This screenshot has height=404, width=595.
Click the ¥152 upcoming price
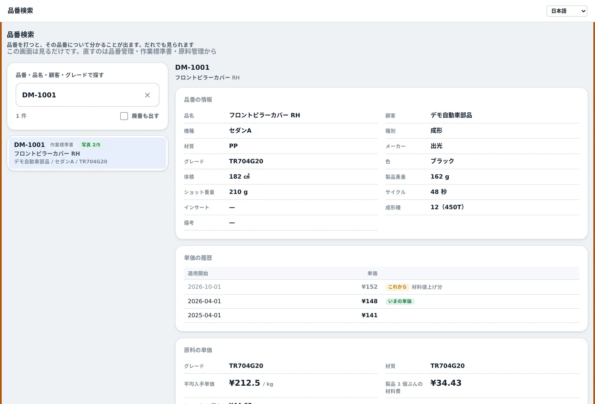(x=369, y=287)
